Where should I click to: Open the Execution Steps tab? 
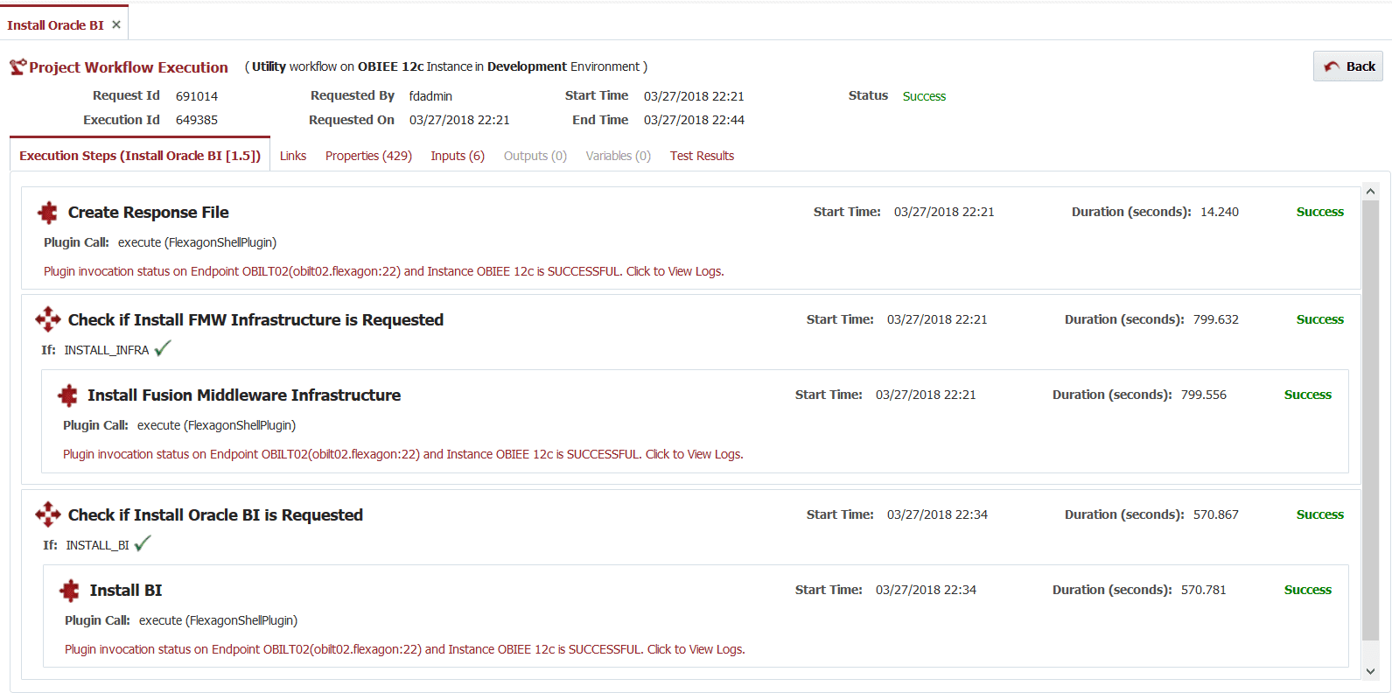coord(140,156)
